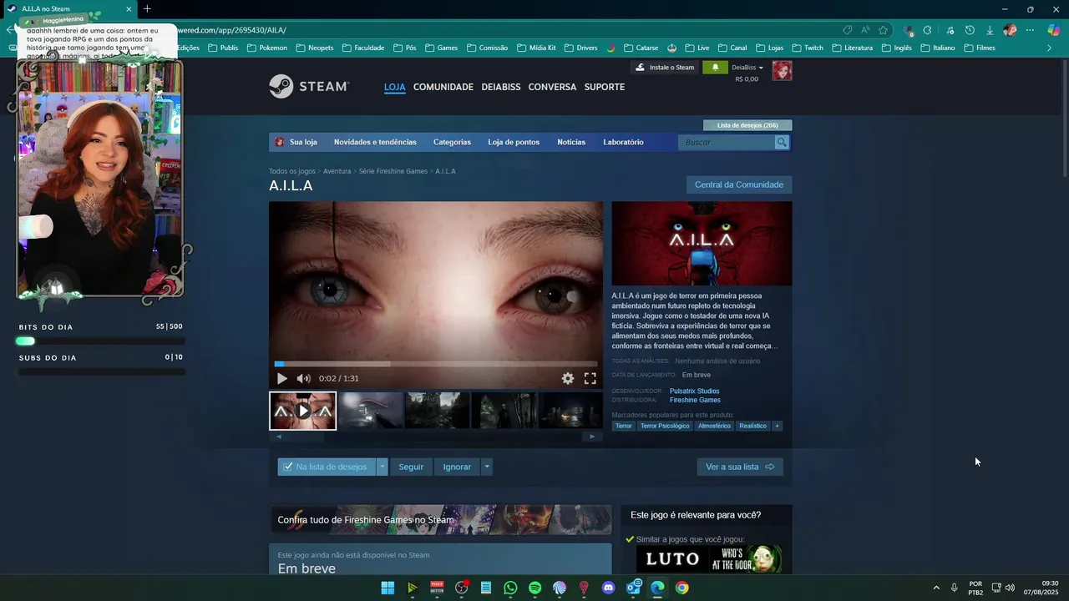Click the 'Terror Psicológico' tag
The height and width of the screenshot is (601, 1069).
pos(665,426)
